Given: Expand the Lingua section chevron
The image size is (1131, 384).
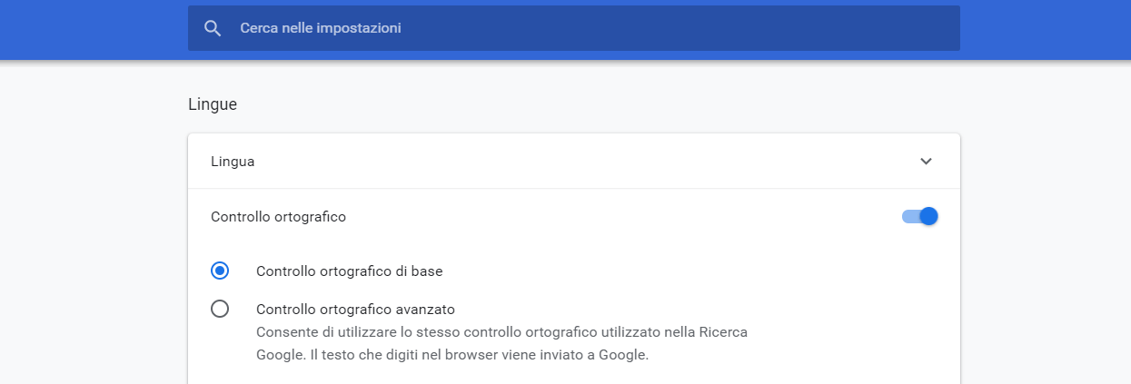Looking at the screenshot, I should tap(926, 162).
